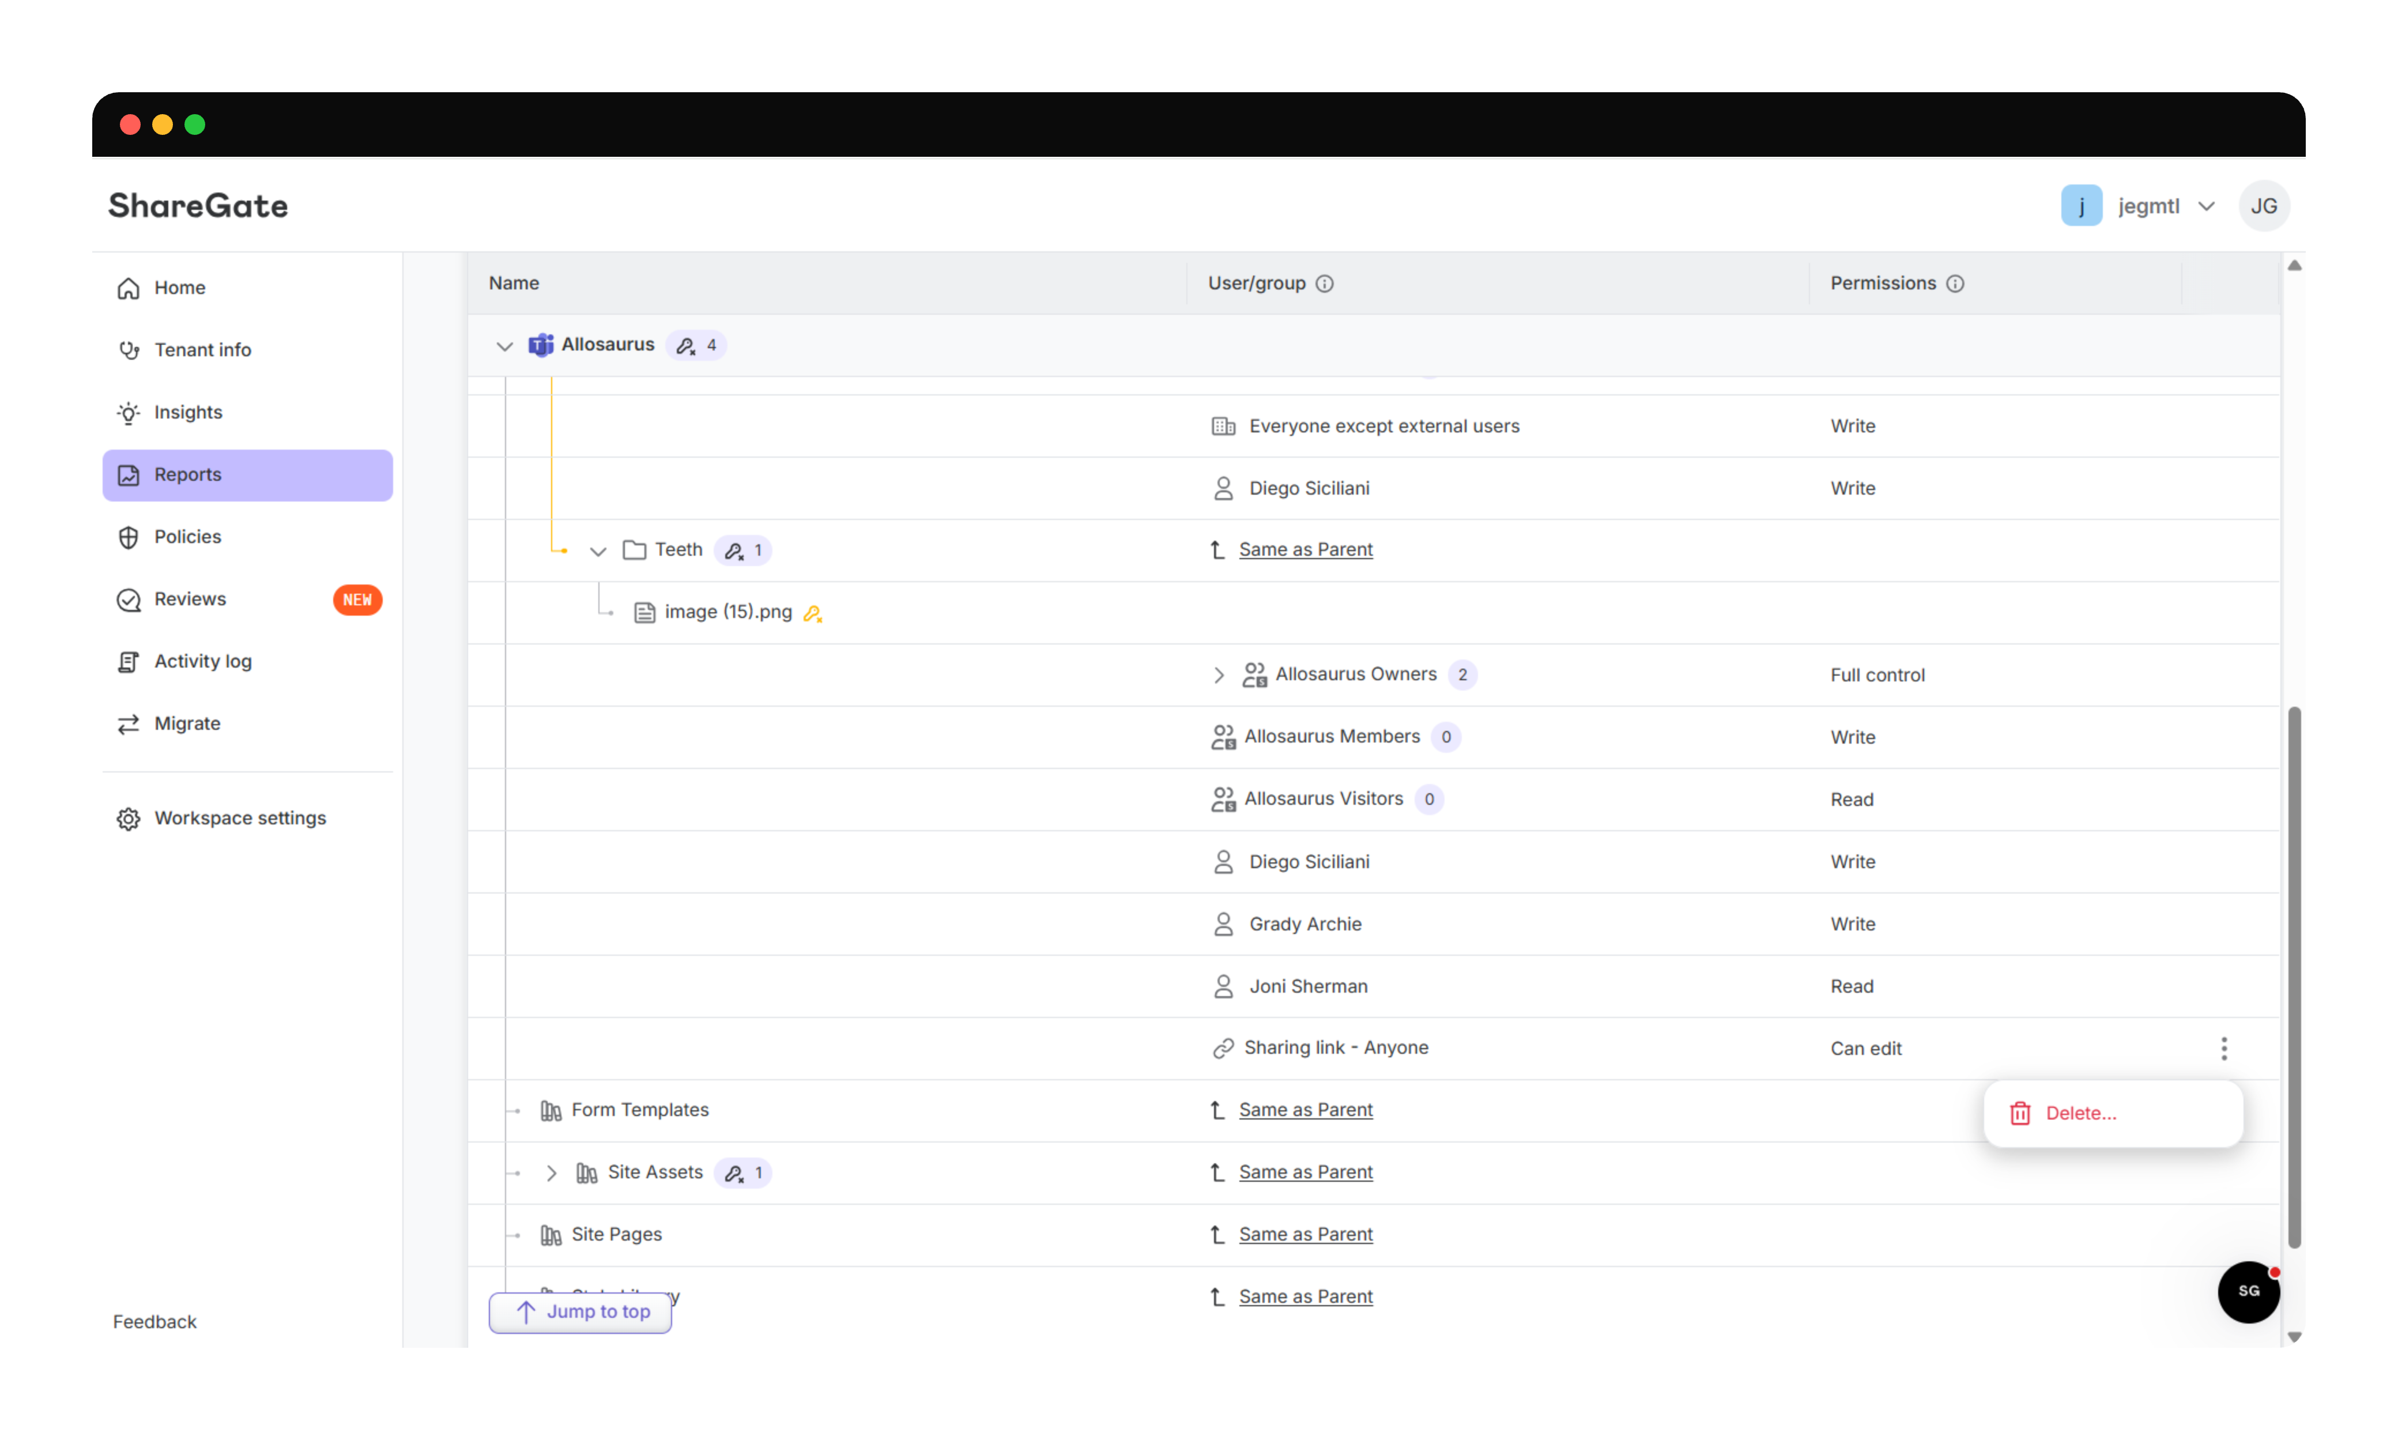The height and width of the screenshot is (1440, 2398).
Task: Collapse the Teeth folder
Action: pos(598,551)
